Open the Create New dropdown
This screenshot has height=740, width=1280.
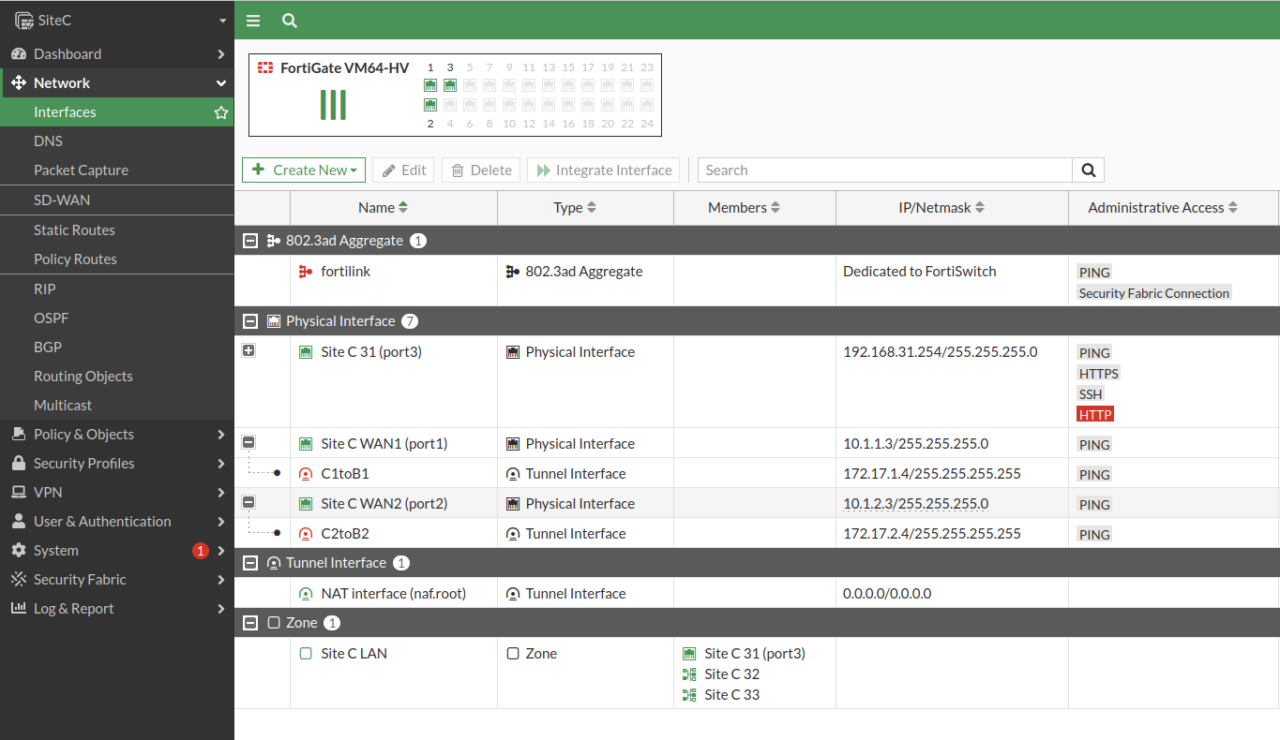pos(304,170)
